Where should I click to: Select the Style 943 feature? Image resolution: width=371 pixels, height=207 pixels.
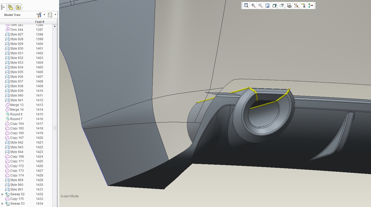[17, 147]
